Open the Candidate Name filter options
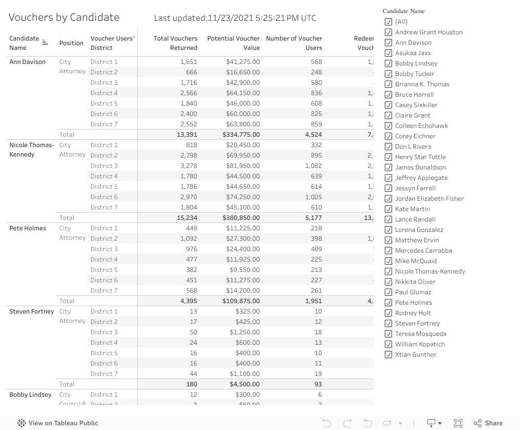 pyautogui.click(x=403, y=10)
